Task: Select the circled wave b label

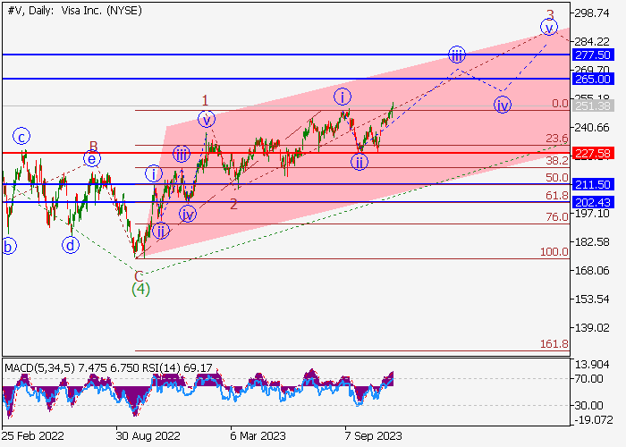Action: 8,246
